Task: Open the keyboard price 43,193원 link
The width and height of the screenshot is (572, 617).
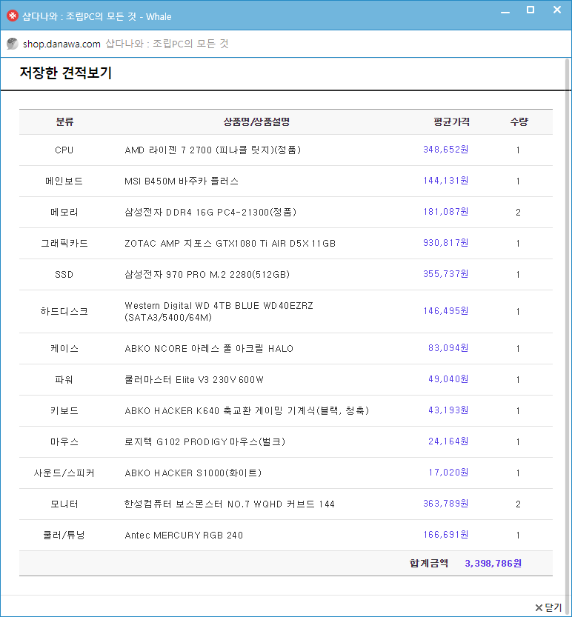Action: click(x=448, y=410)
